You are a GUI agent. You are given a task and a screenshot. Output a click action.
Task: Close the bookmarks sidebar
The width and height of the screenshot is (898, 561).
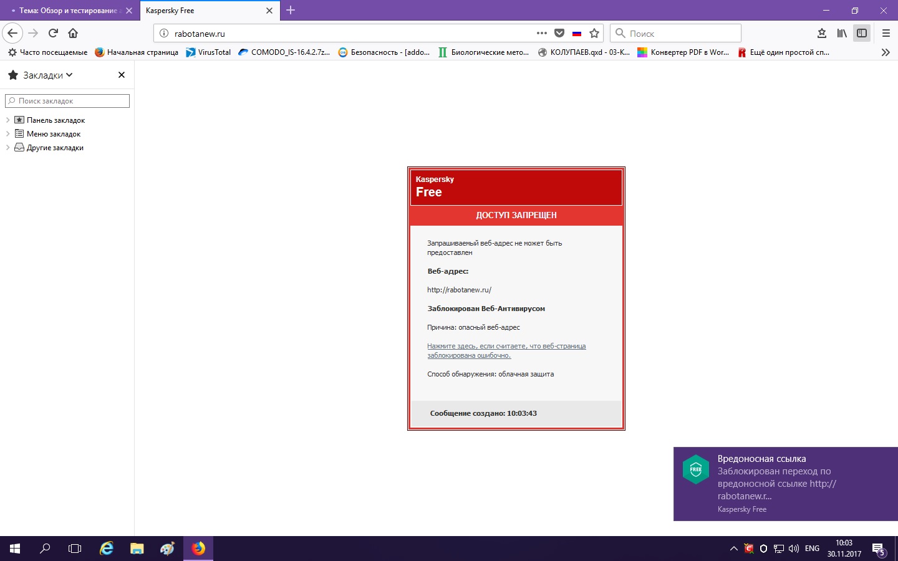tap(122, 75)
